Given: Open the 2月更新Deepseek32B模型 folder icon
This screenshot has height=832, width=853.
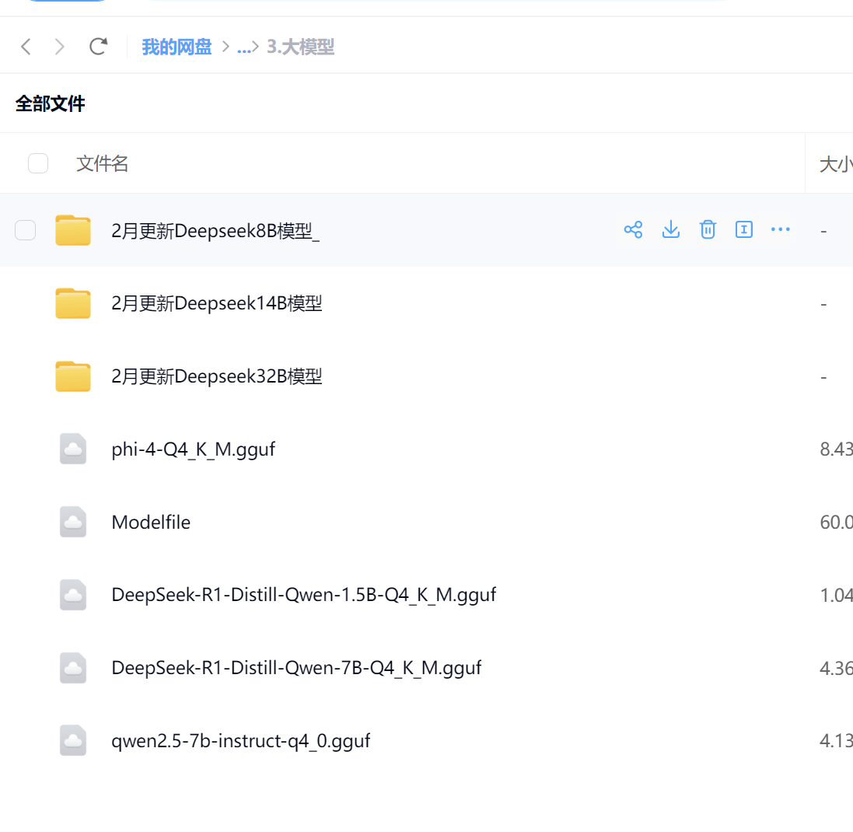Looking at the screenshot, I should pyautogui.click(x=73, y=376).
